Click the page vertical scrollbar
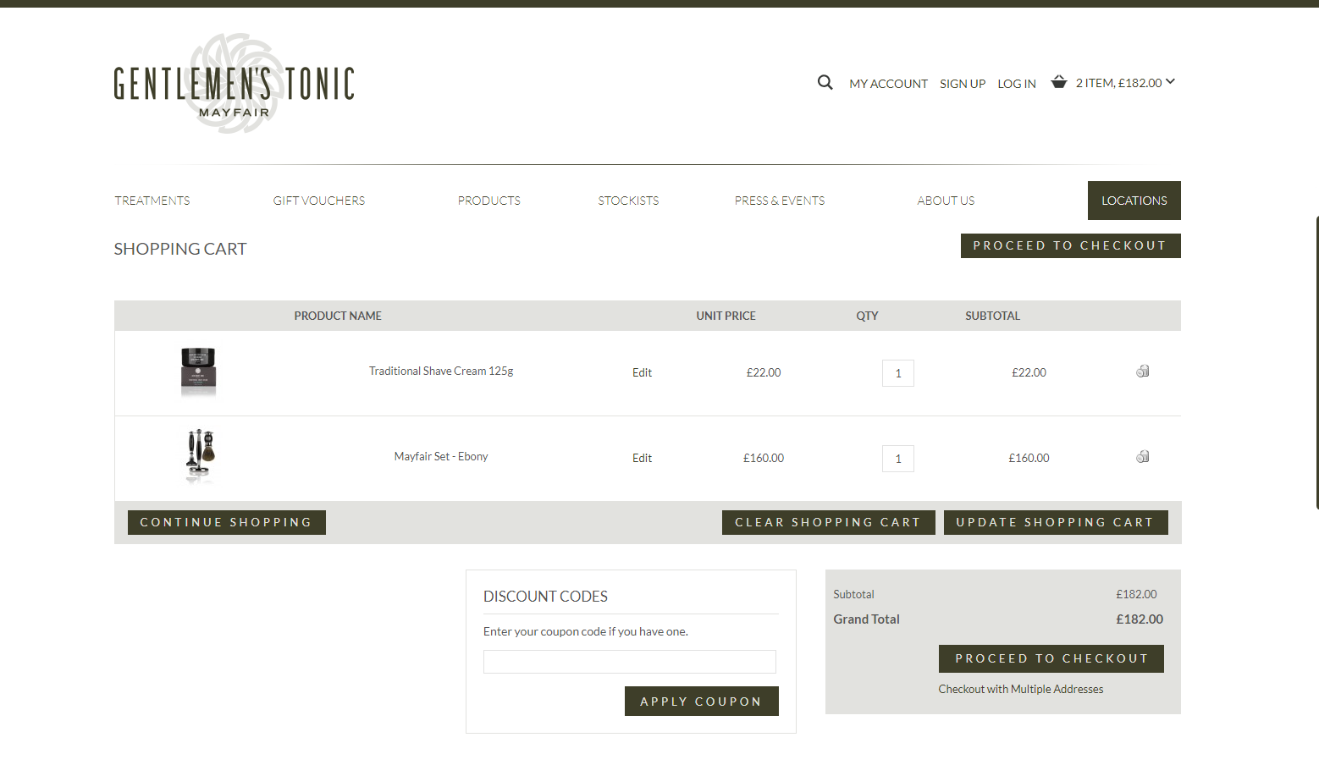The height and width of the screenshot is (765, 1319). click(1317, 362)
